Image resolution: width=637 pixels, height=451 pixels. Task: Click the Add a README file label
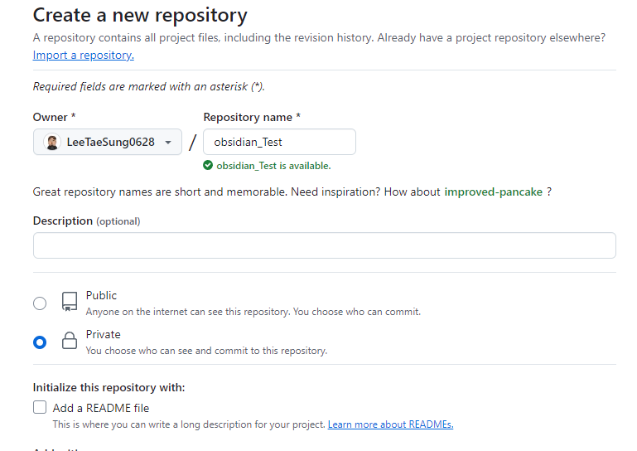(101, 408)
